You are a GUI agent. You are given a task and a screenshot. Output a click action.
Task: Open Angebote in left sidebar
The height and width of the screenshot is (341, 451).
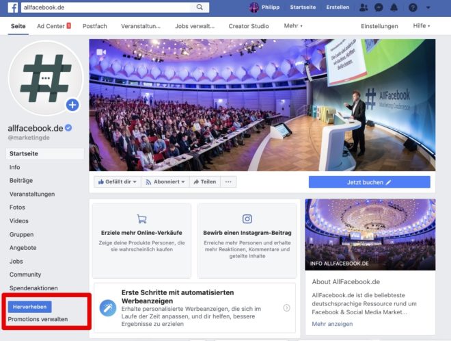pyautogui.click(x=23, y=248)
